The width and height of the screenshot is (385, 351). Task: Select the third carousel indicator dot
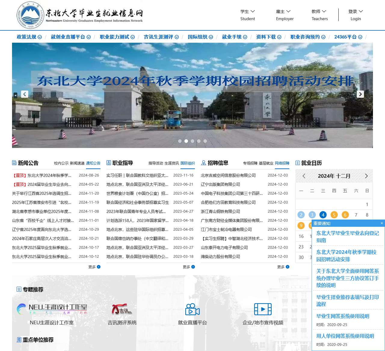(x=192, y=140)
